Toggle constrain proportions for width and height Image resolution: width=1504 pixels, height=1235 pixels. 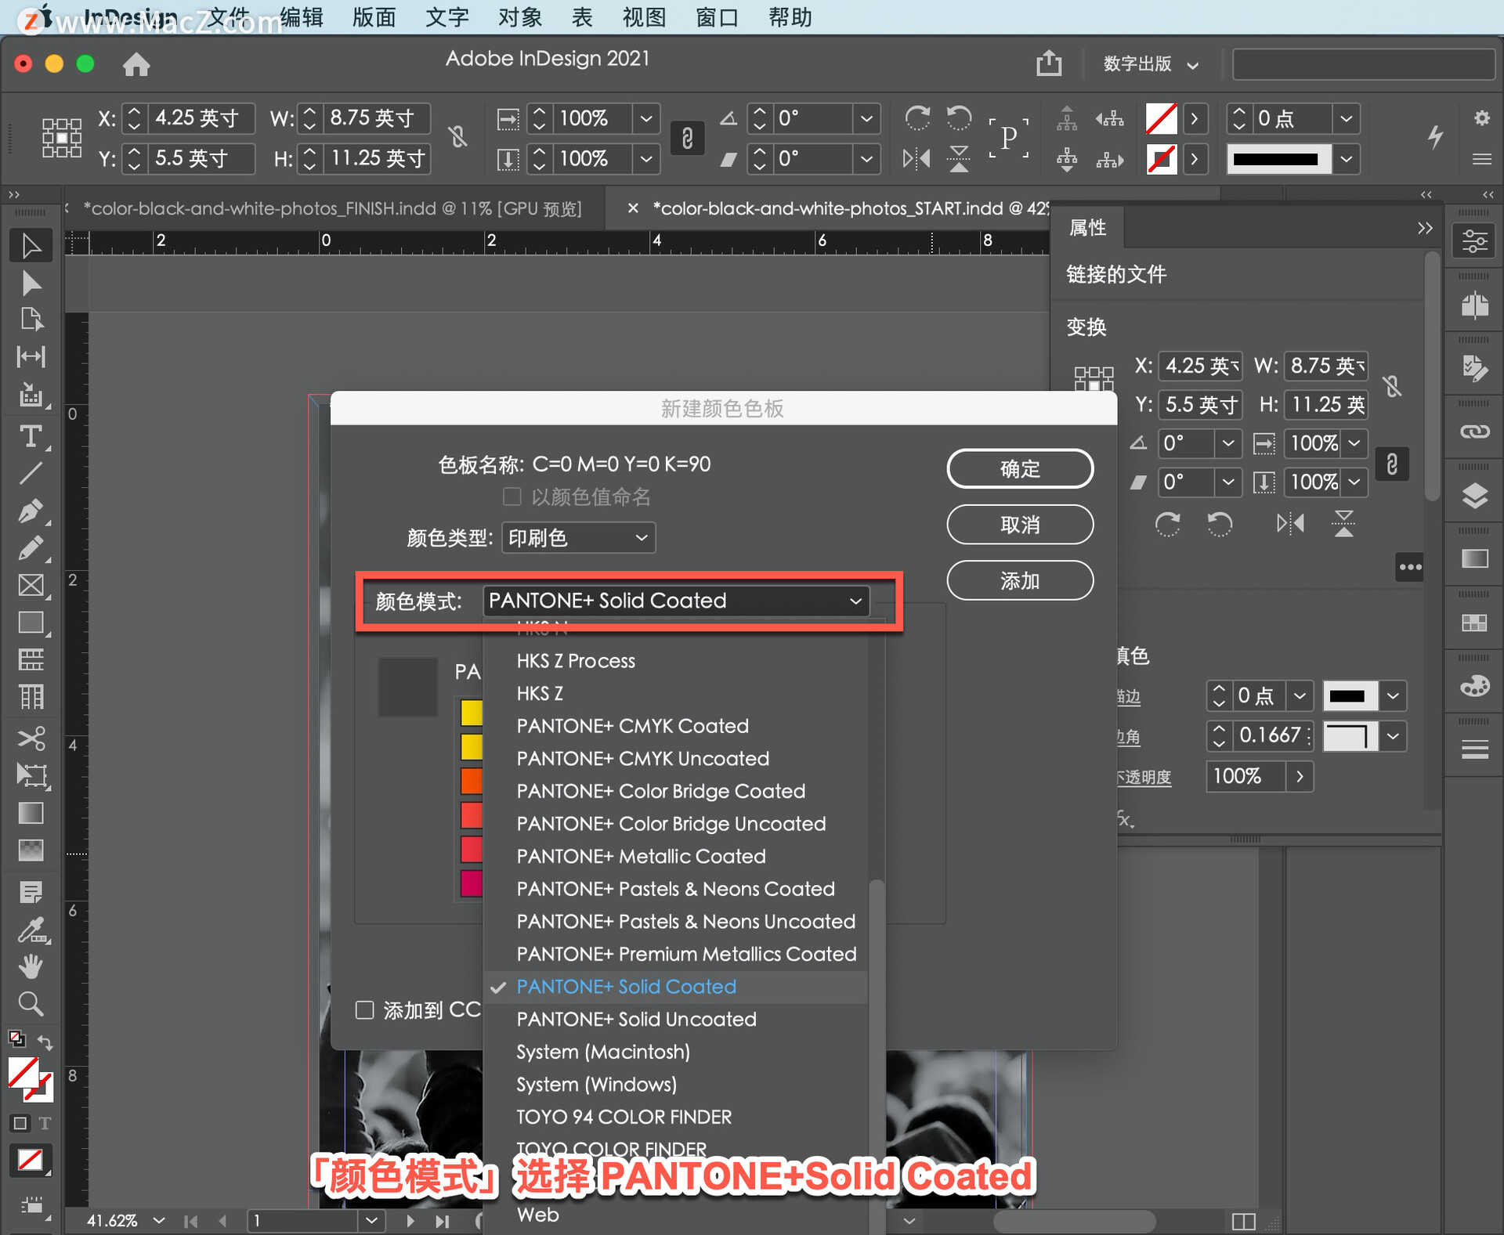(x=458, y=138)
